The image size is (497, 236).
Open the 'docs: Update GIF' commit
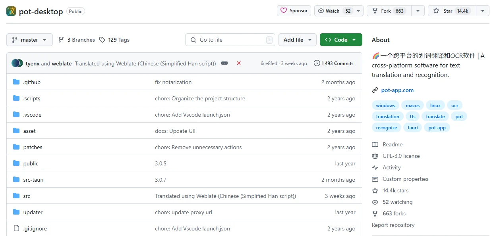[176, 131]
